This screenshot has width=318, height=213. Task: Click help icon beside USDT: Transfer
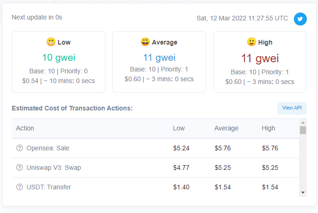pyautogui.click(x=19, y=187)
